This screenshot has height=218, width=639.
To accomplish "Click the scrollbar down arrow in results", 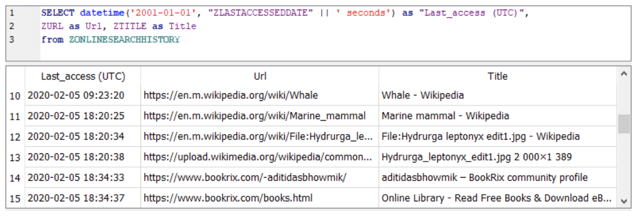I will click(624, 201).
